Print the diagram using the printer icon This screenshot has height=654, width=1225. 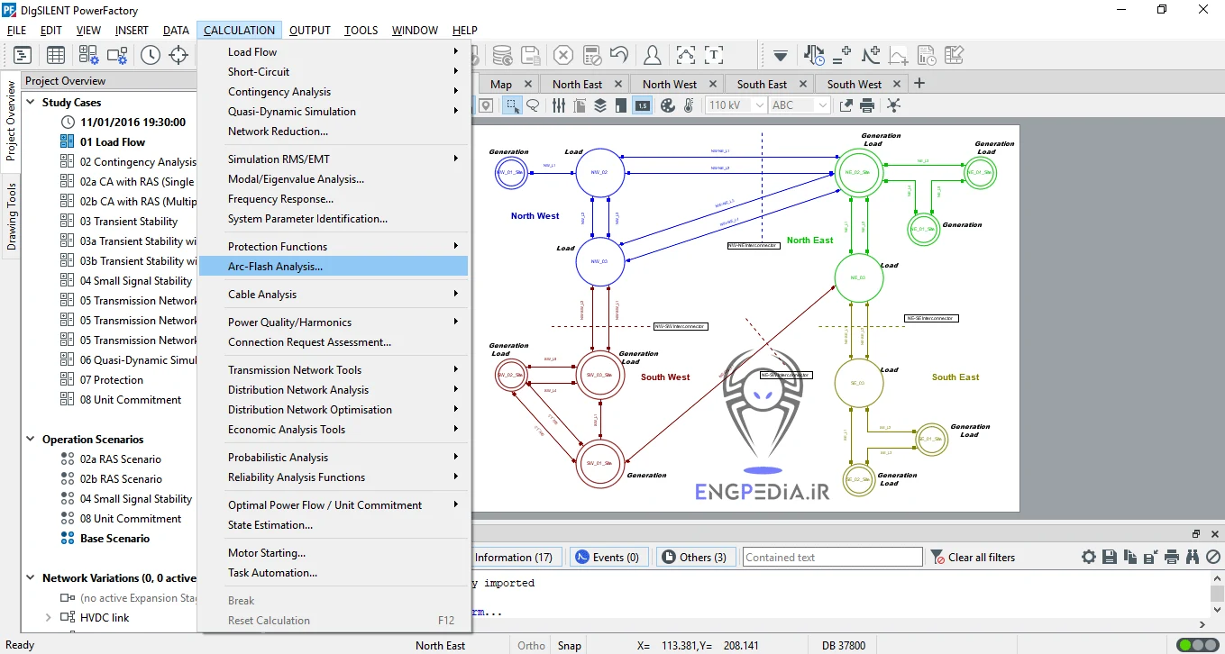(x=867, y=105)
